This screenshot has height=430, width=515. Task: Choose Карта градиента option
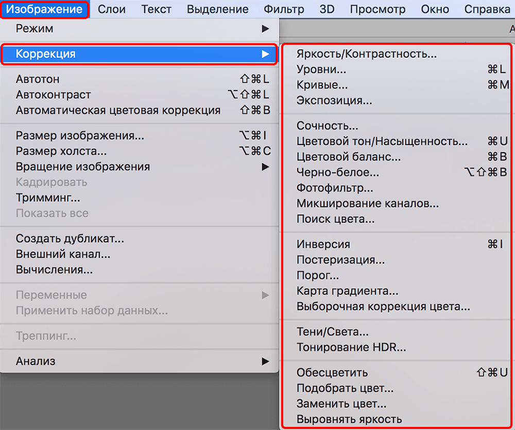tap(347, 291)
